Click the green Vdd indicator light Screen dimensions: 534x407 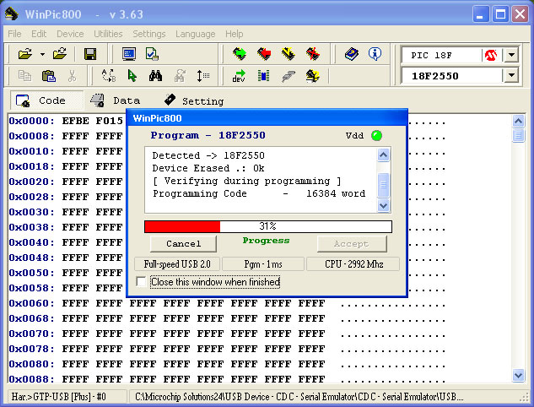[376, 135]
